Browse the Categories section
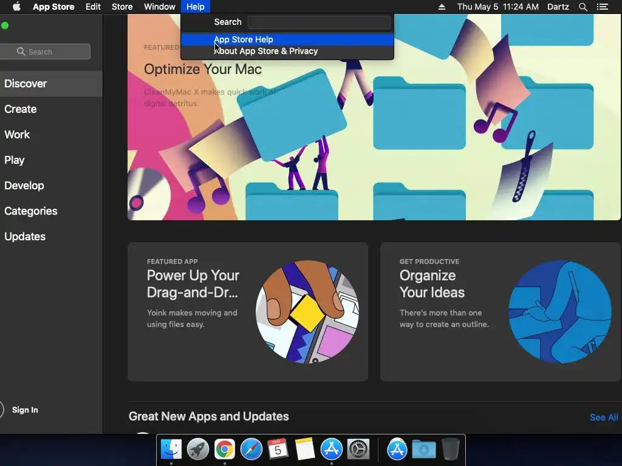622x466 pixels. click(x=51, y=211)
